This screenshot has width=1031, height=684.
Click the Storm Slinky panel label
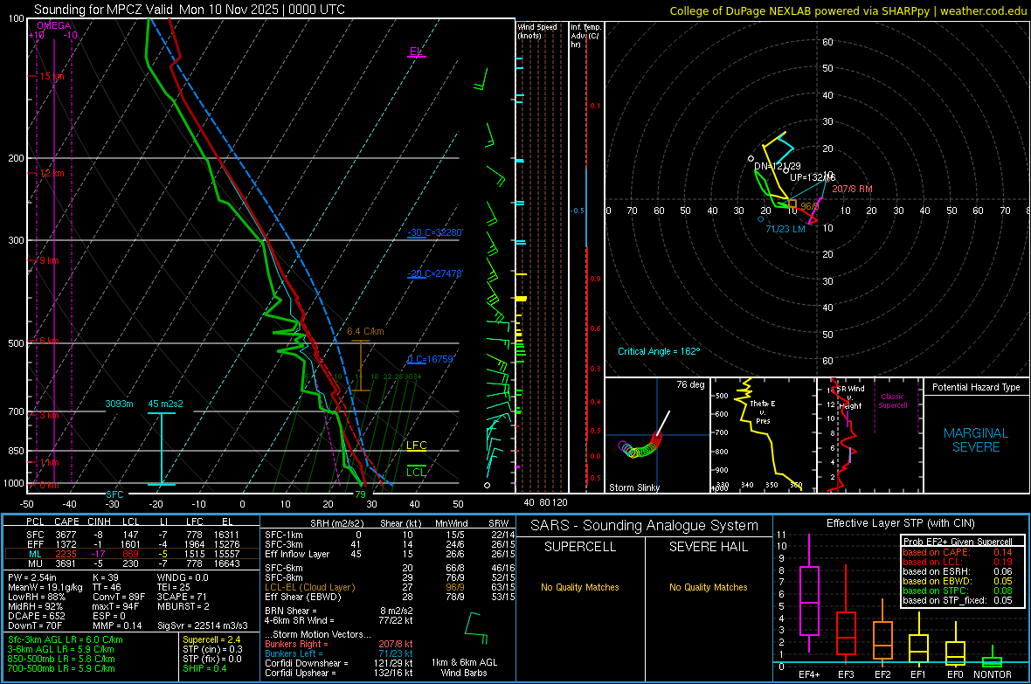click(x=633, y=487)
